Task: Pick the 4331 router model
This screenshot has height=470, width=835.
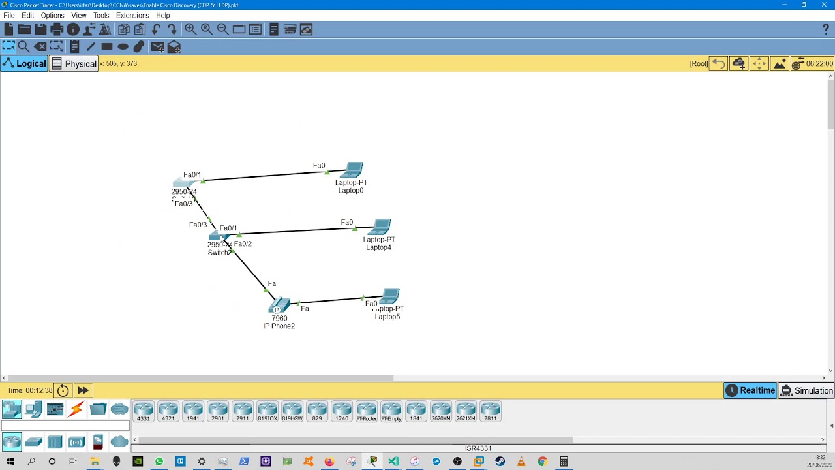Action: click(144, 411)
